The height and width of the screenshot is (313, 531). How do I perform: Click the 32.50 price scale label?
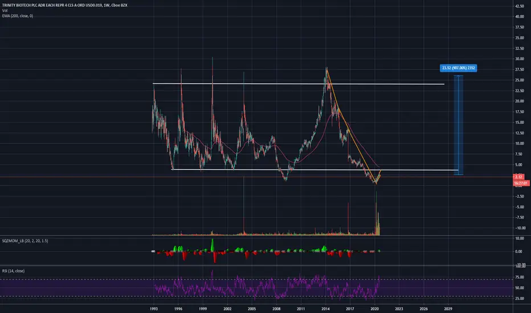tap(520, 48)
